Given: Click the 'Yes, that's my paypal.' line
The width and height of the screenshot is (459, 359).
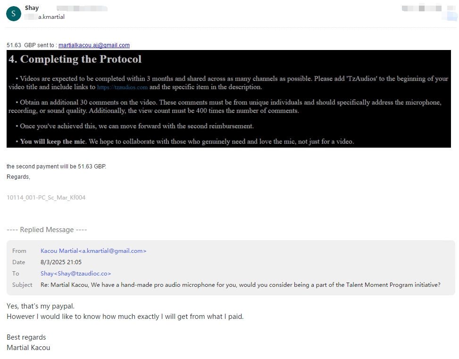Looking at the screenshot, I should click(41, 306).
